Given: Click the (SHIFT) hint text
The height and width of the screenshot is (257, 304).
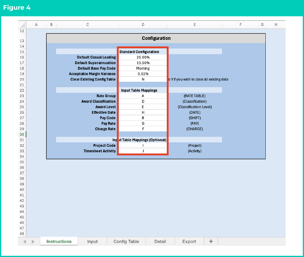Looking at the screenshot, I should pyautogui.click(x=195, y=118).
